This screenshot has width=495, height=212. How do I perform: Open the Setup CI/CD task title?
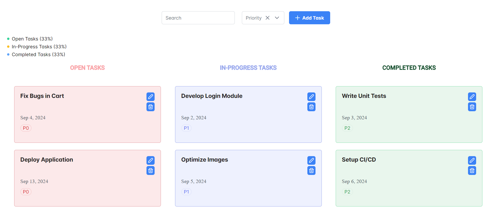359,160
